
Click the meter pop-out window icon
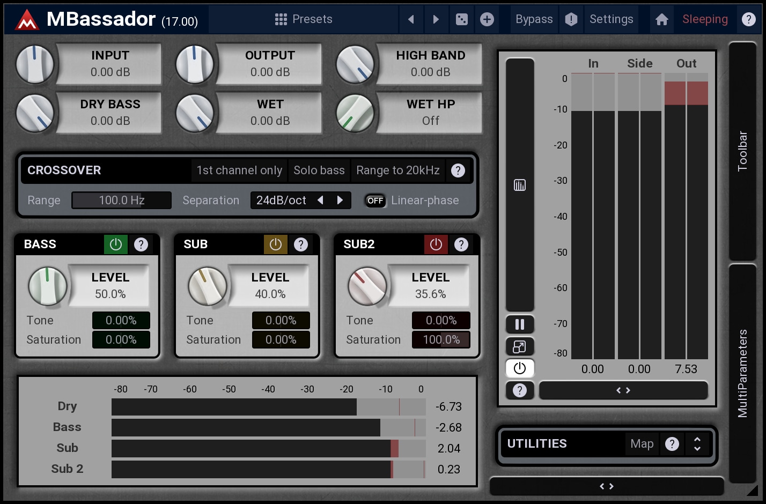[x=519, y=346]
